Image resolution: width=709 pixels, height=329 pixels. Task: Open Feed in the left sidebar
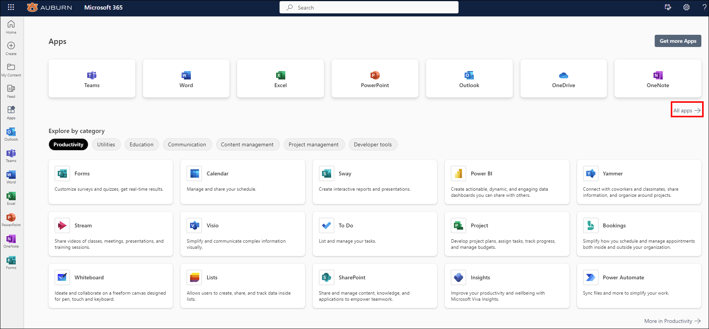pos(11,91)
